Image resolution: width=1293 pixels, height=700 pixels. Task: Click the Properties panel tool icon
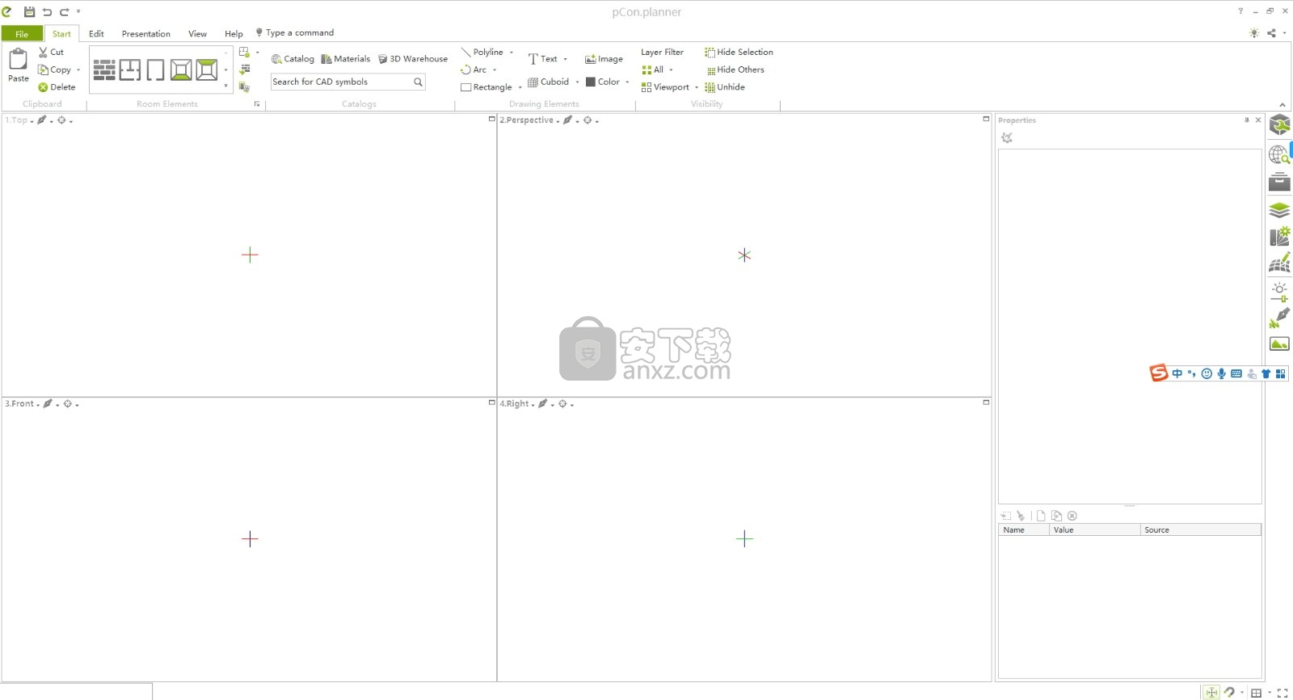[x=1007, y=137]
